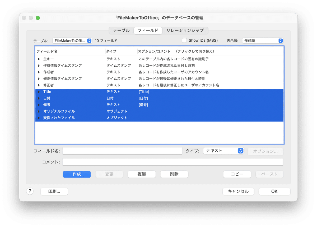This screenshot has width=317, height=227.
Task: Click the reorder arrows icon beside 主キー field
Action: (39, 59)
